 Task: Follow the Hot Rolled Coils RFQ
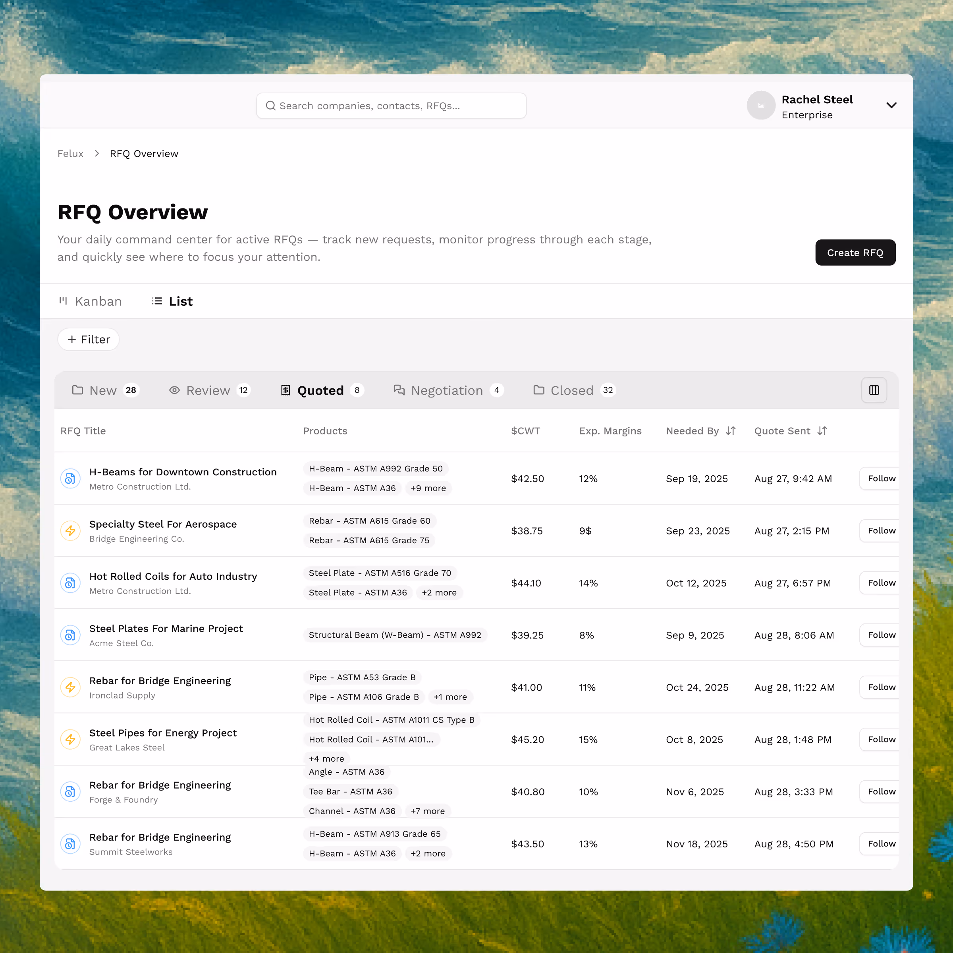881,583
